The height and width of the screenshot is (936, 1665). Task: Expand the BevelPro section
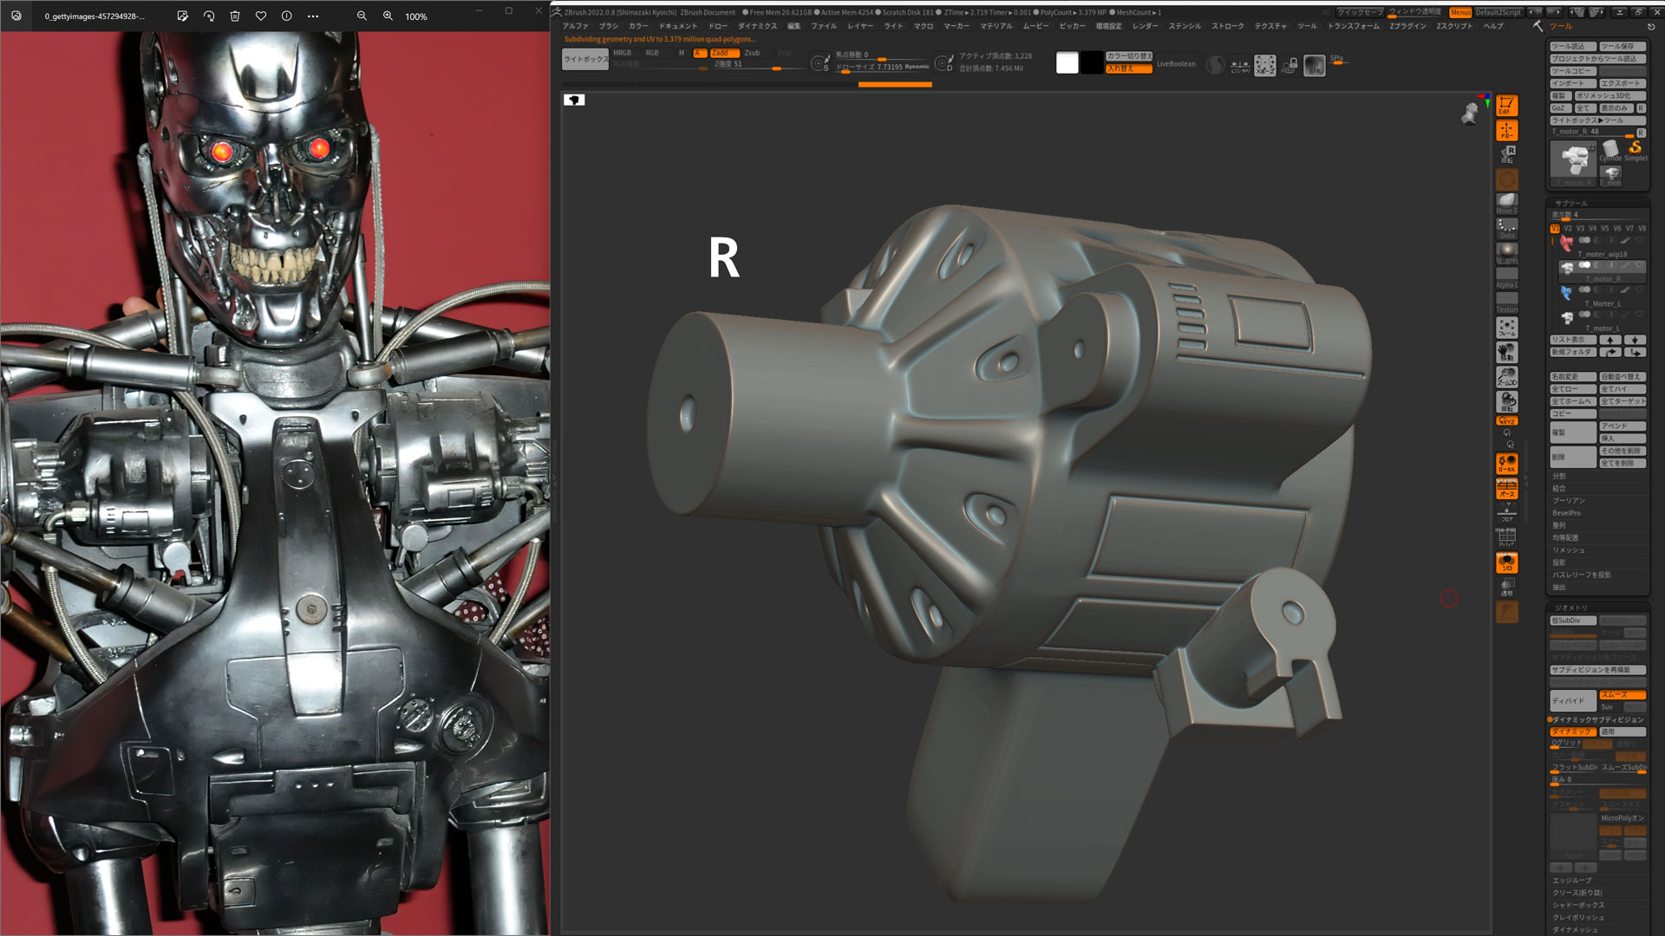[1567, 513]
